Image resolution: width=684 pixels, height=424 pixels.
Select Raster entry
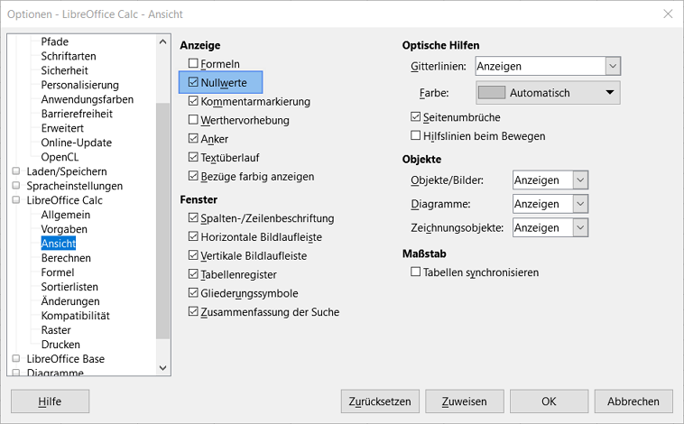pos(56,330)
